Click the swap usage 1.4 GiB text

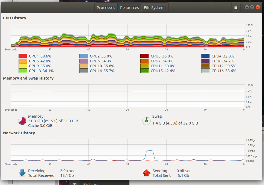click(x=175, y=123)
